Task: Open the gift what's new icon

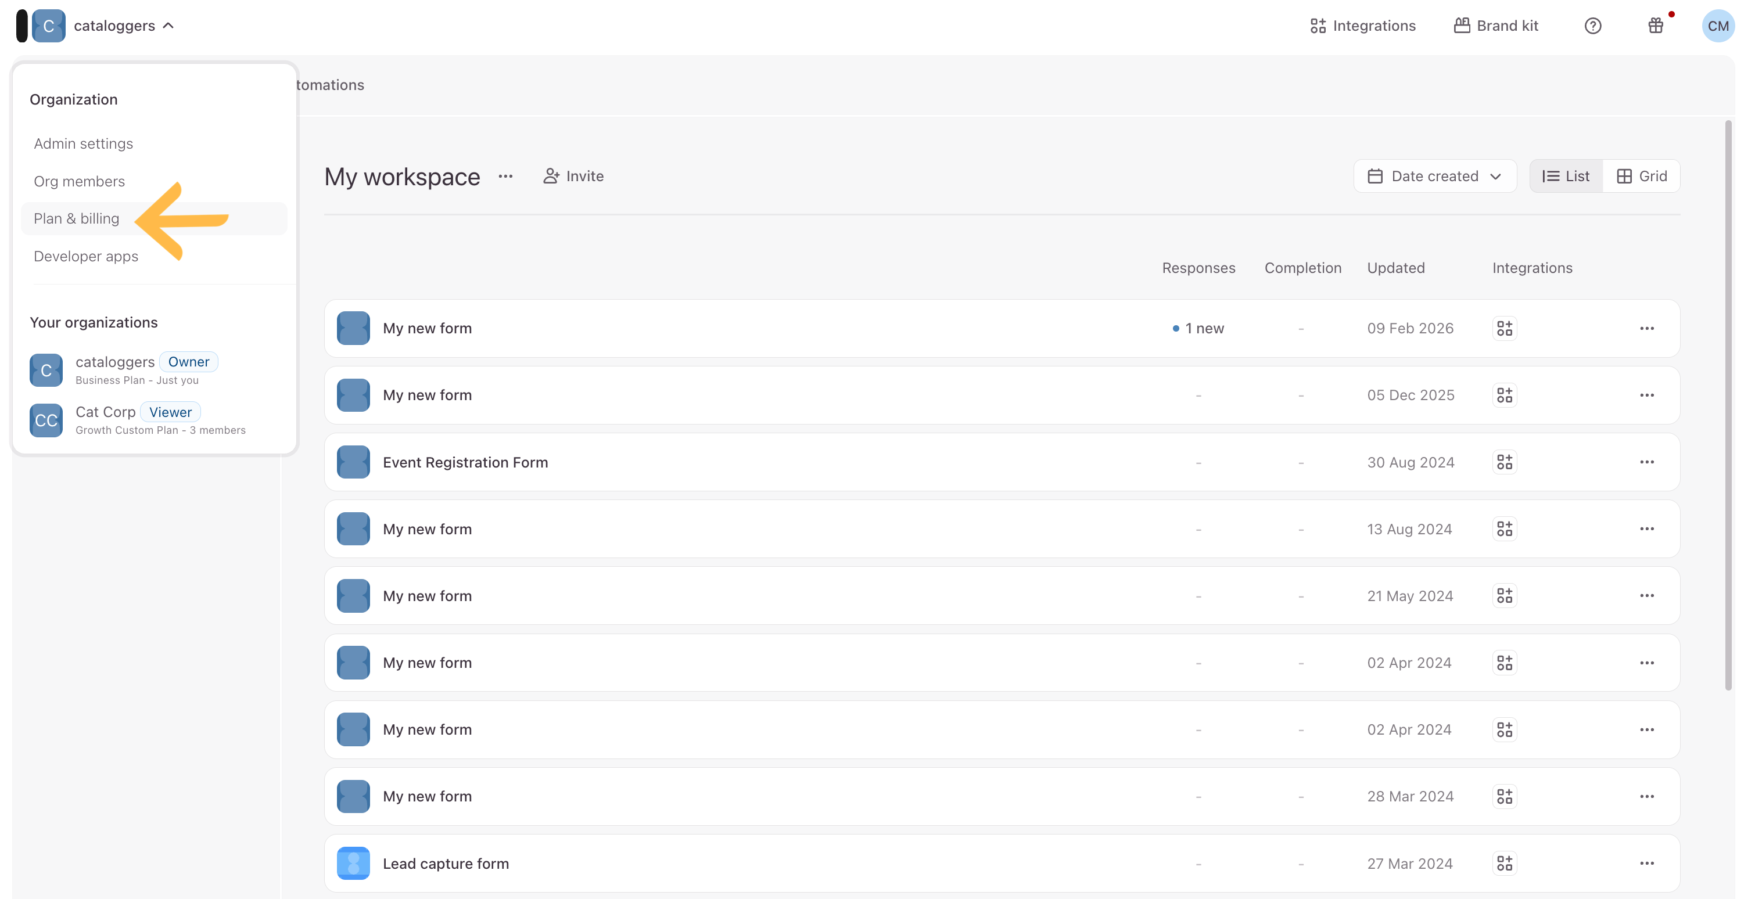Action: pos(1656,26)
